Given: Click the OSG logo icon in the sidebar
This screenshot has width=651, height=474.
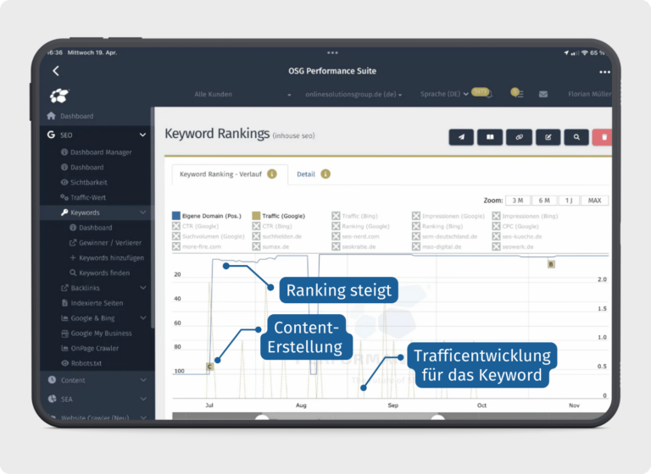Looking at the screenshot, I should [59, 96].
